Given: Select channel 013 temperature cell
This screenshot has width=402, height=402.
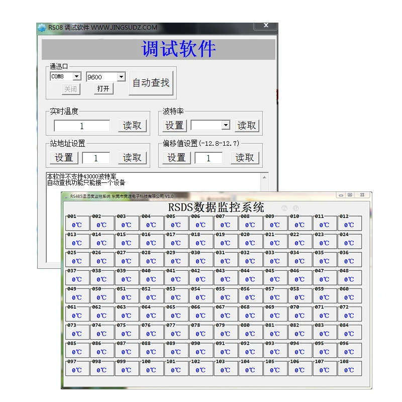Looking at the screenshot, I should [x=77, y=242].
